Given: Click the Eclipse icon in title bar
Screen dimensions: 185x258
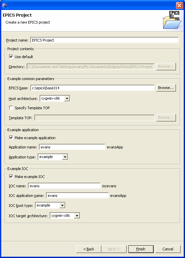Looking at the screenshot, I should pyautogui.click(x=5, y=5).
